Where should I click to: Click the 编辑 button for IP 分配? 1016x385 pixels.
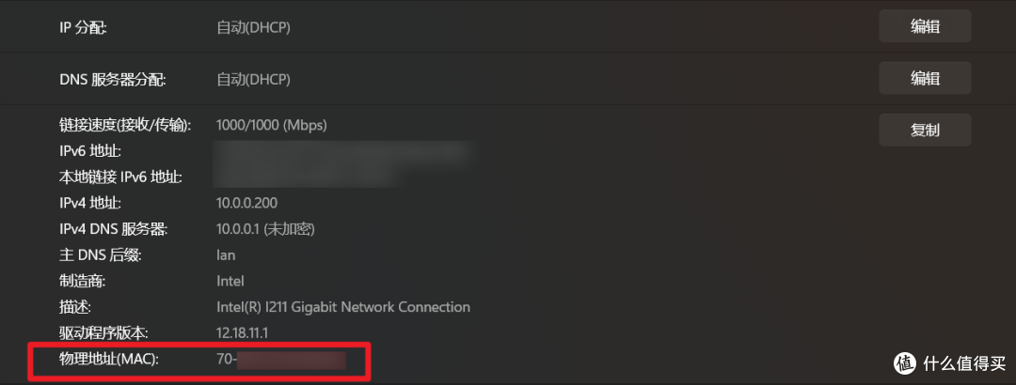click(925, 26)
